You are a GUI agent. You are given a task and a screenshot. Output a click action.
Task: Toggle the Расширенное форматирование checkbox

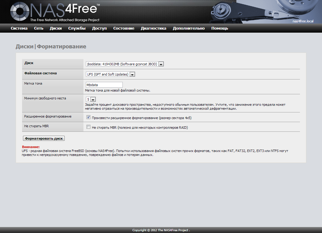click(88, 117)
